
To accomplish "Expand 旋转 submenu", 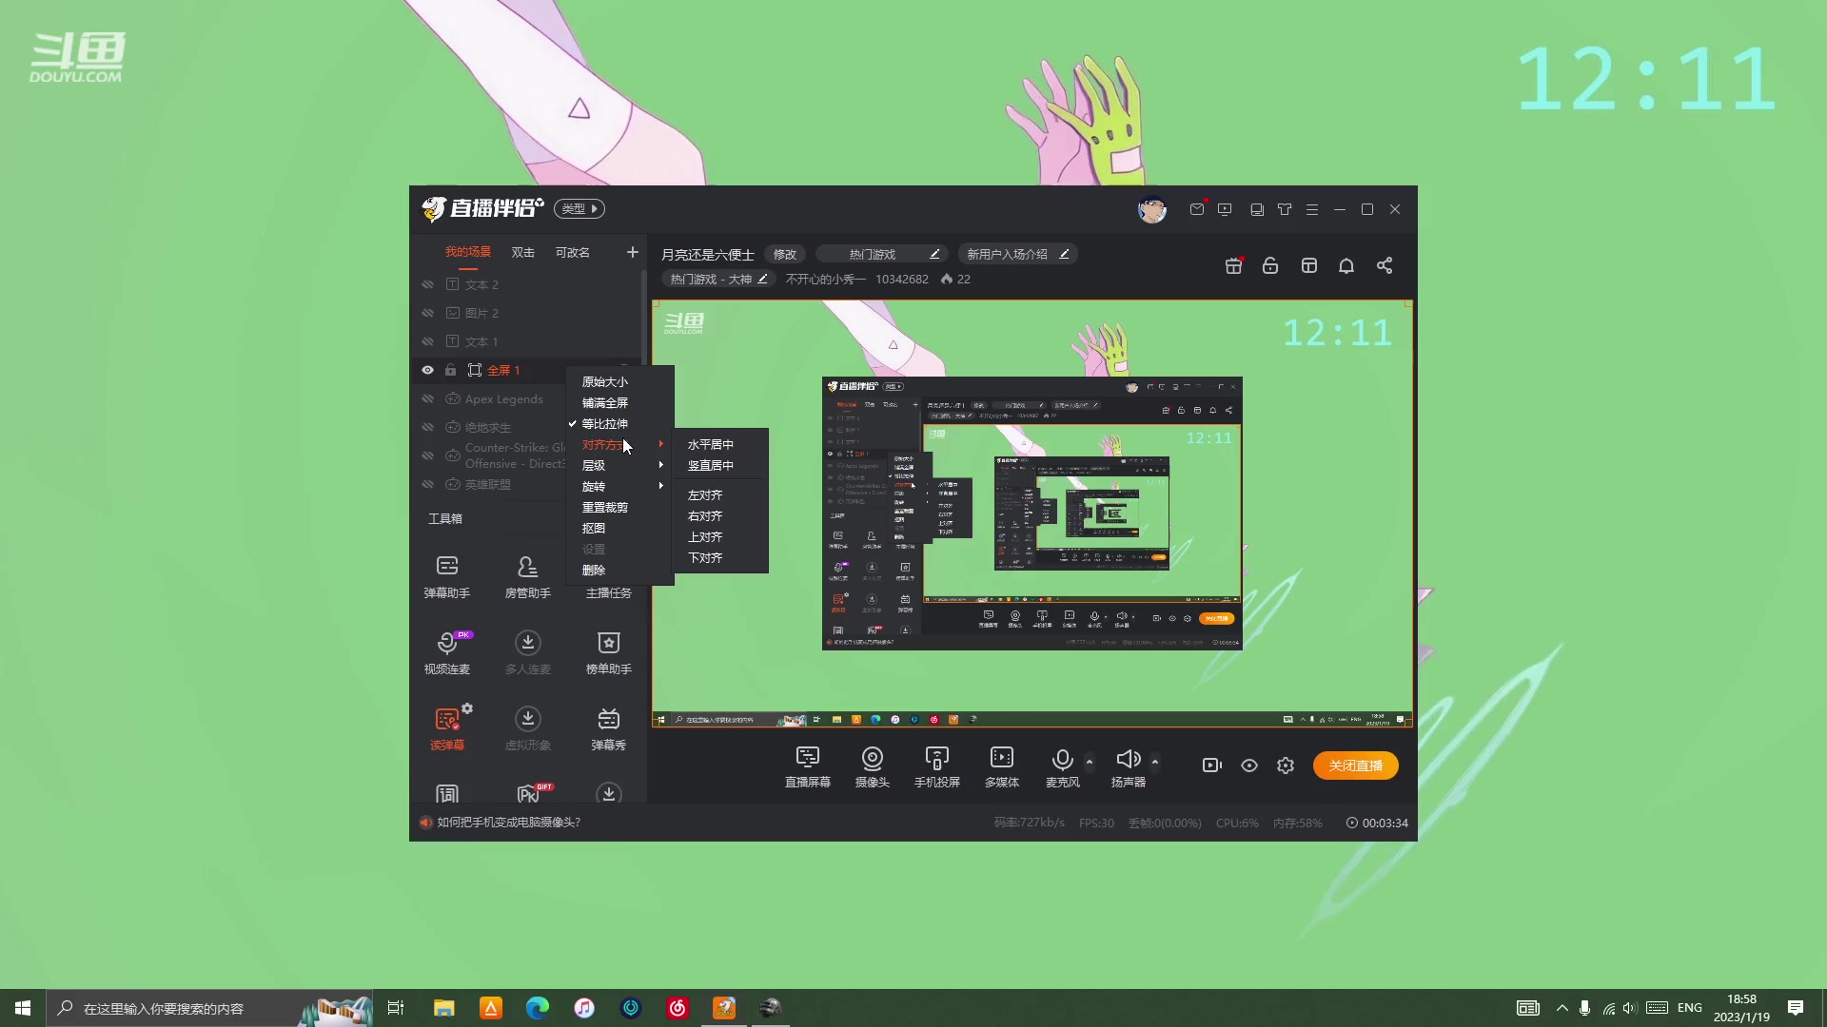I will [x=620, y=487].
